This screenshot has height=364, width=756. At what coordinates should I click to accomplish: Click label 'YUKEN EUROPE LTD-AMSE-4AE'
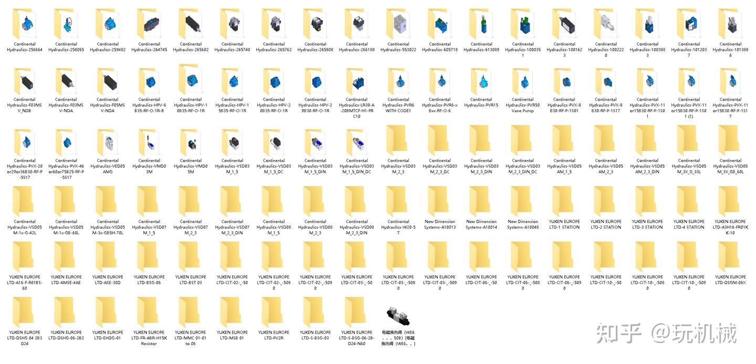66,280
